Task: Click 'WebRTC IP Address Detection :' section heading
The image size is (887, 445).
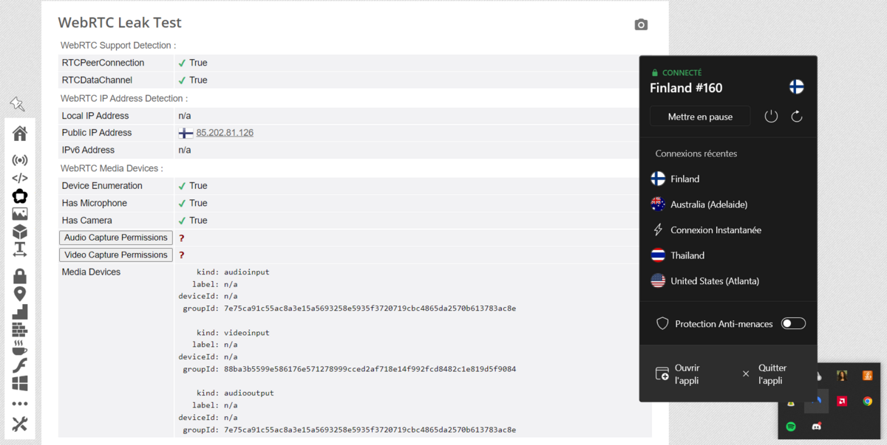Action: click(123, 98)
